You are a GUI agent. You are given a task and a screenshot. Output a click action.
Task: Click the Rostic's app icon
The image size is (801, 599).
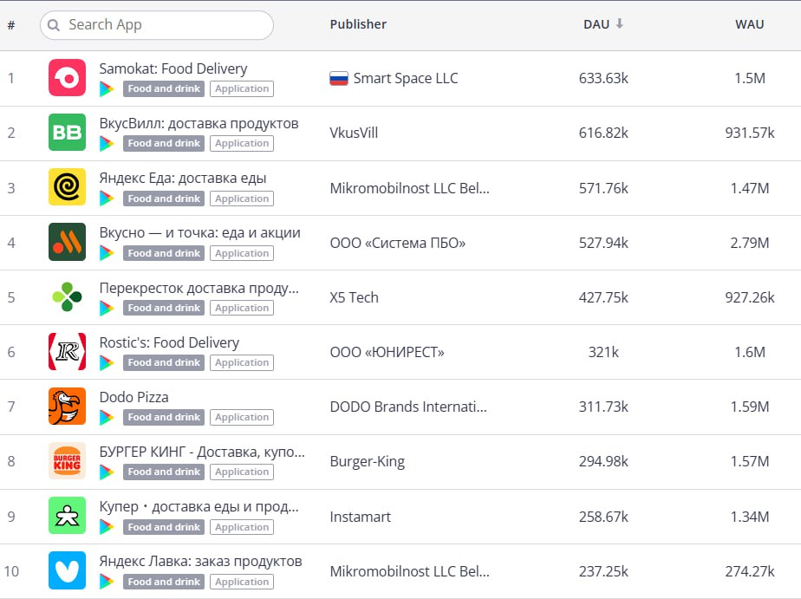pos(67,351)
